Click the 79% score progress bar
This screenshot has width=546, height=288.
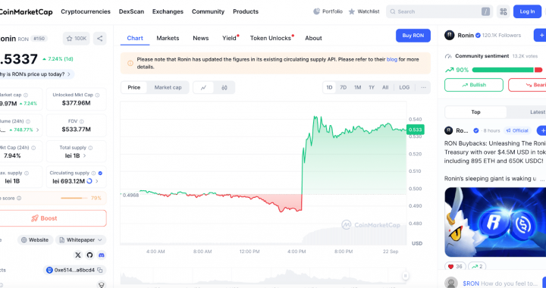tap(74, 199)
